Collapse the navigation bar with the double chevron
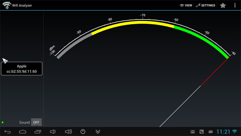This screenshot has height=136, width=241. (x=98, y=131)
